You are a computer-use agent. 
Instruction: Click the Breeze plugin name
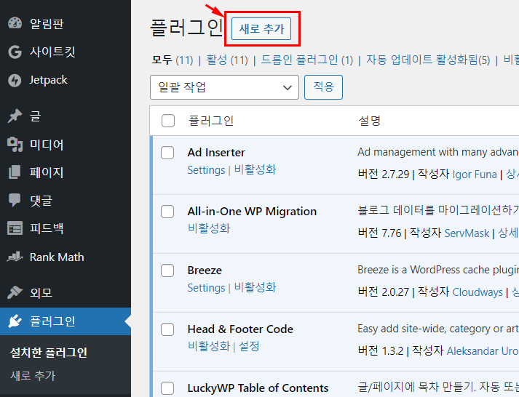[205, 270]
